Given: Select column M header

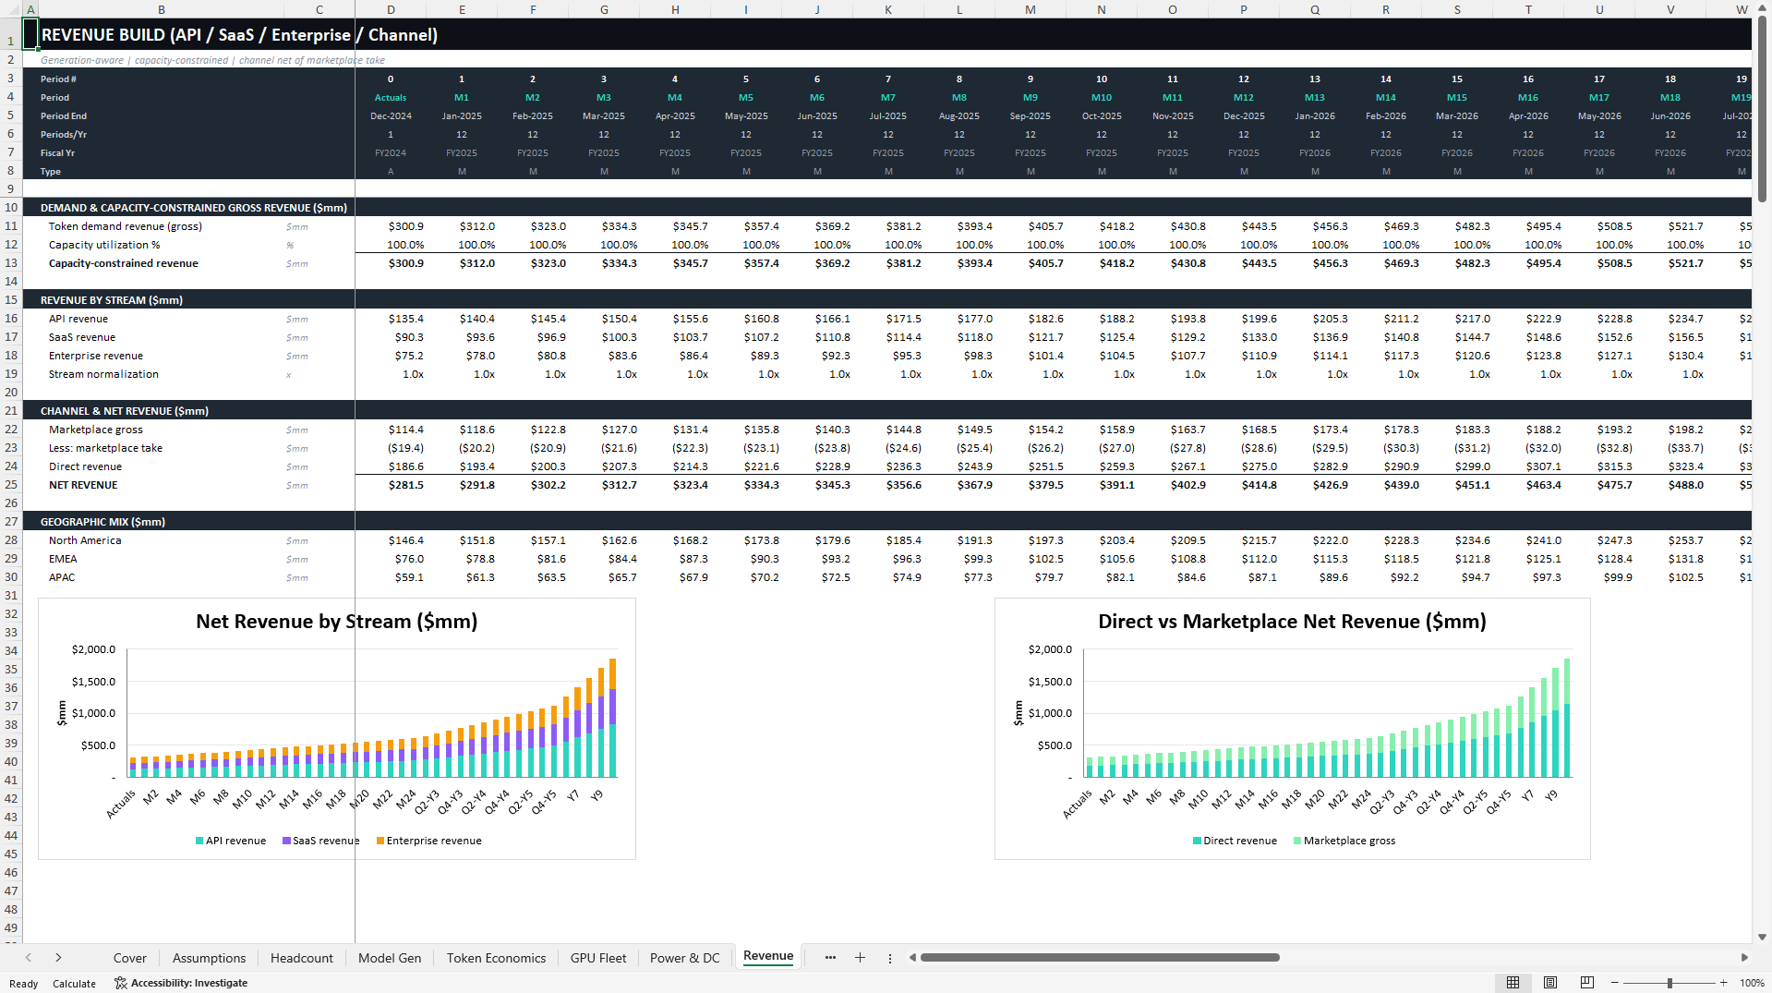Looking at the screenshot, I should [x=1031, y=9].
